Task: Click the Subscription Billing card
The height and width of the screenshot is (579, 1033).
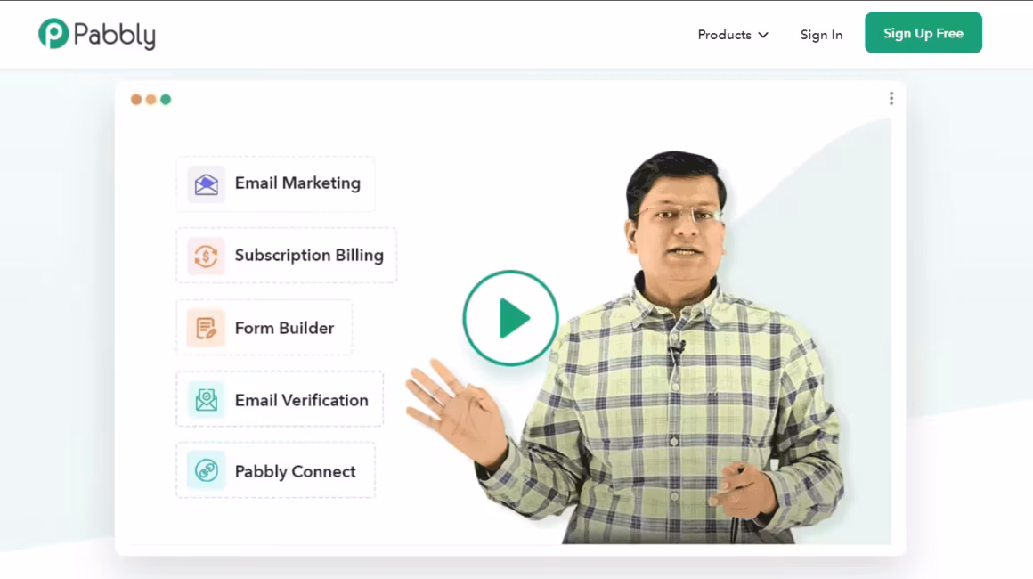Action: 286,255
